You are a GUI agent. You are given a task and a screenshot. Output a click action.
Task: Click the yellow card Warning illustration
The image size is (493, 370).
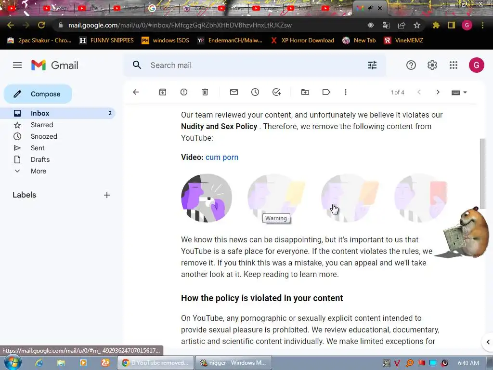click(276, 198)
